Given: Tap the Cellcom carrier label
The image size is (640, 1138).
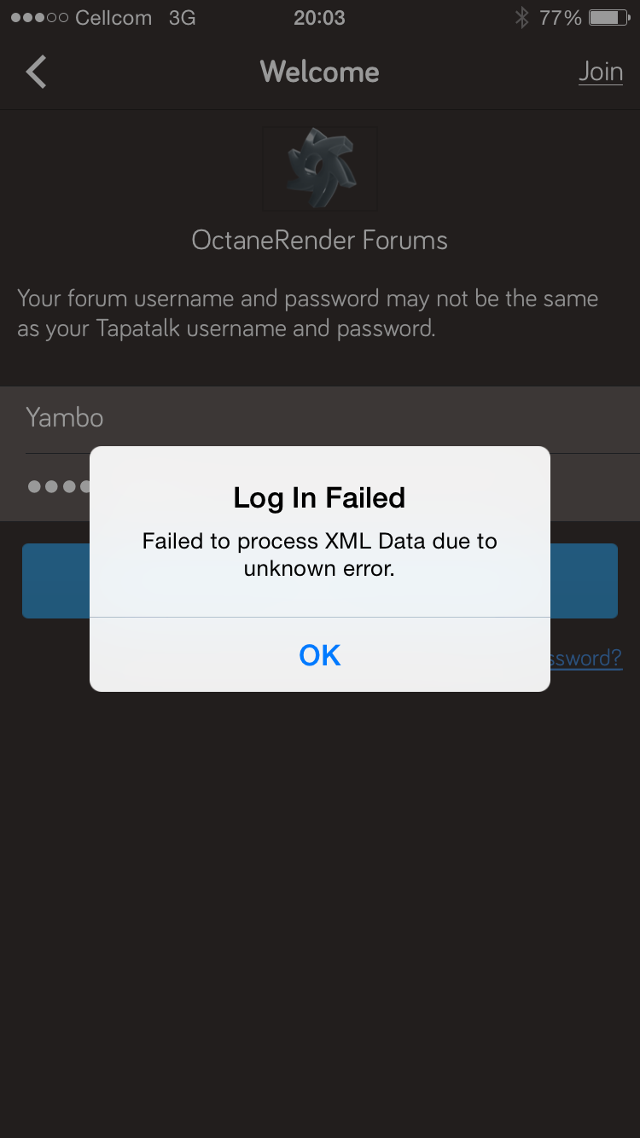Looking at the screenshot, I should click(113, 18).
